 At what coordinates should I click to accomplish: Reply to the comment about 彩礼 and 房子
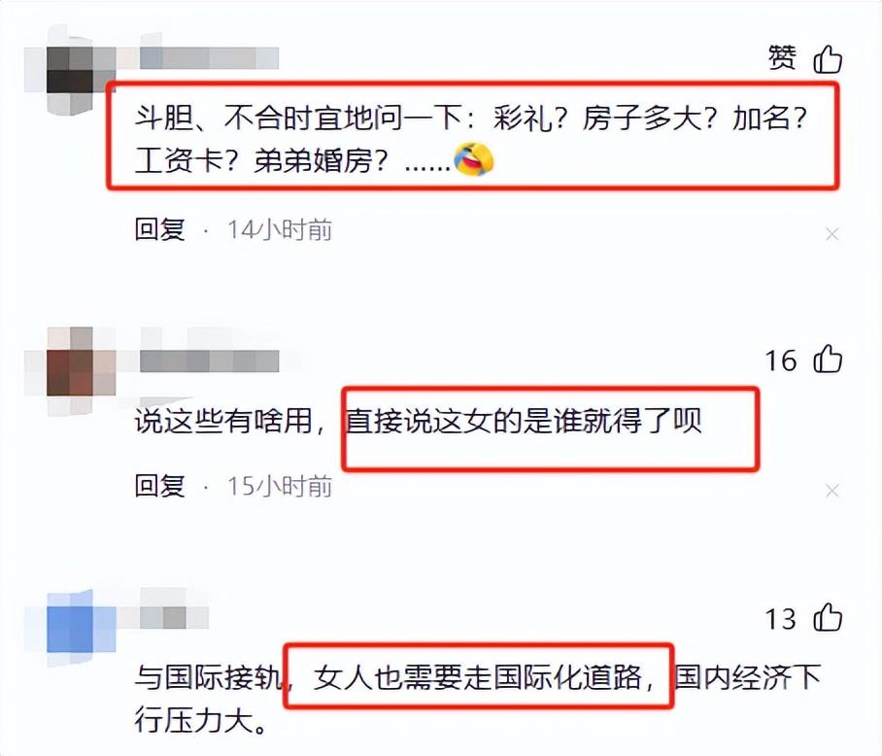point(159,229)
